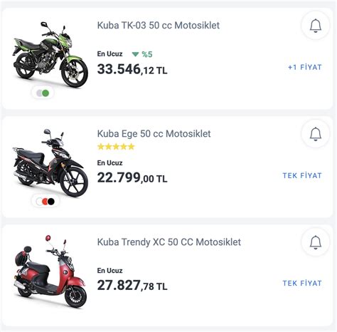337x332 pixels.
Task: Click the black Kuba Ege motorcycle image
Action: (50, 163)
